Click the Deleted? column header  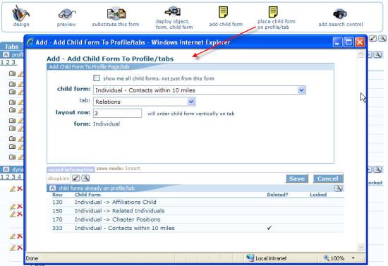277,195
